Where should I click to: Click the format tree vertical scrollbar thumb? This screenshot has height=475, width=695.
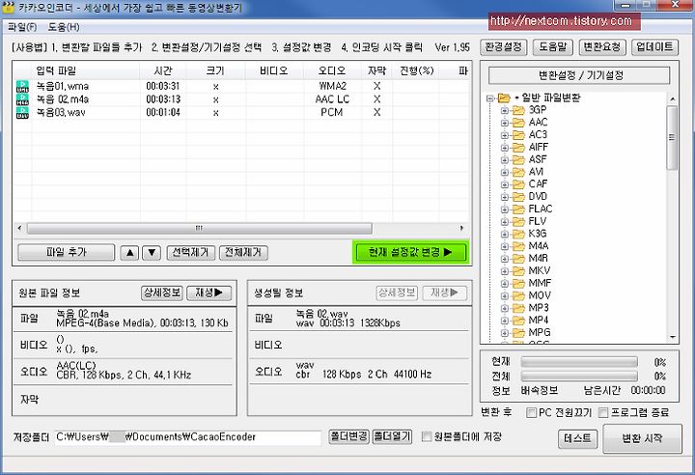click(x=672, y=137)
